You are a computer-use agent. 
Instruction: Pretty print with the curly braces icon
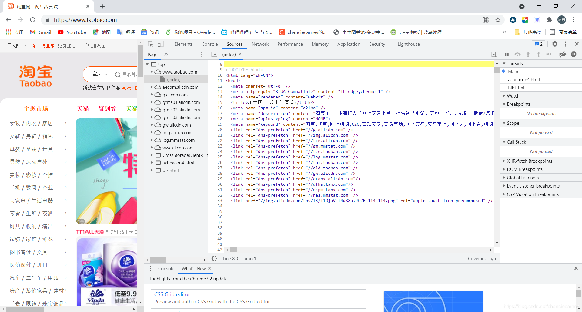click(214, 258)
